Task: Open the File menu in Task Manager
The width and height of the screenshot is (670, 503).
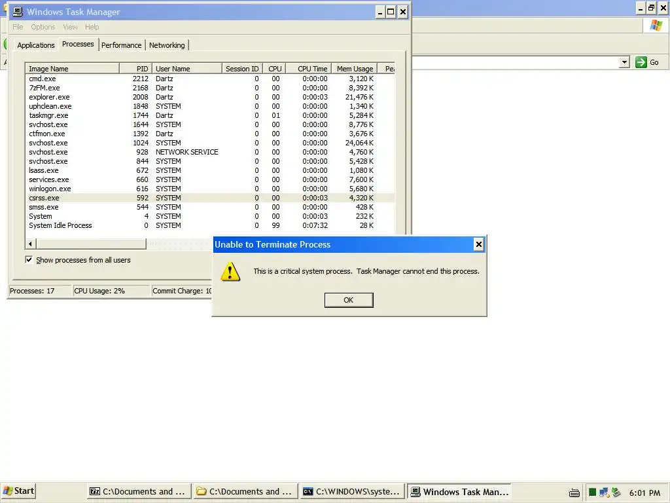Action: (18, 27)
